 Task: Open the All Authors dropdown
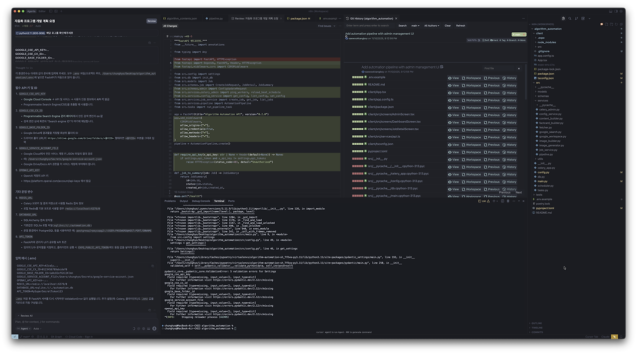[431, 25]
